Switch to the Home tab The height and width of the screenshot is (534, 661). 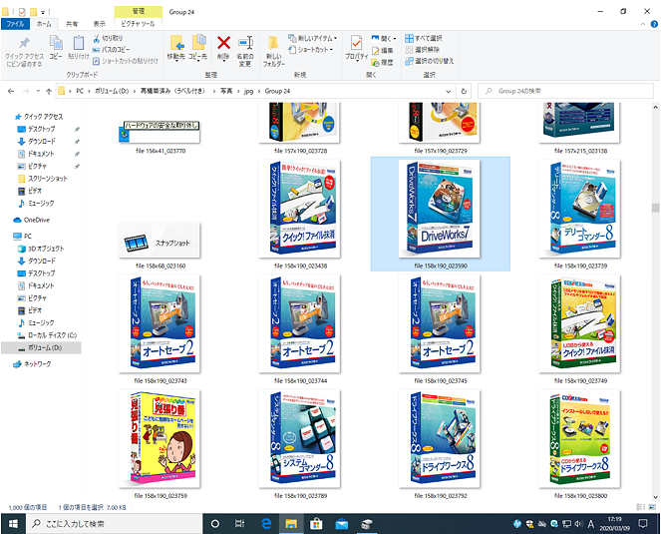(44, 24)
